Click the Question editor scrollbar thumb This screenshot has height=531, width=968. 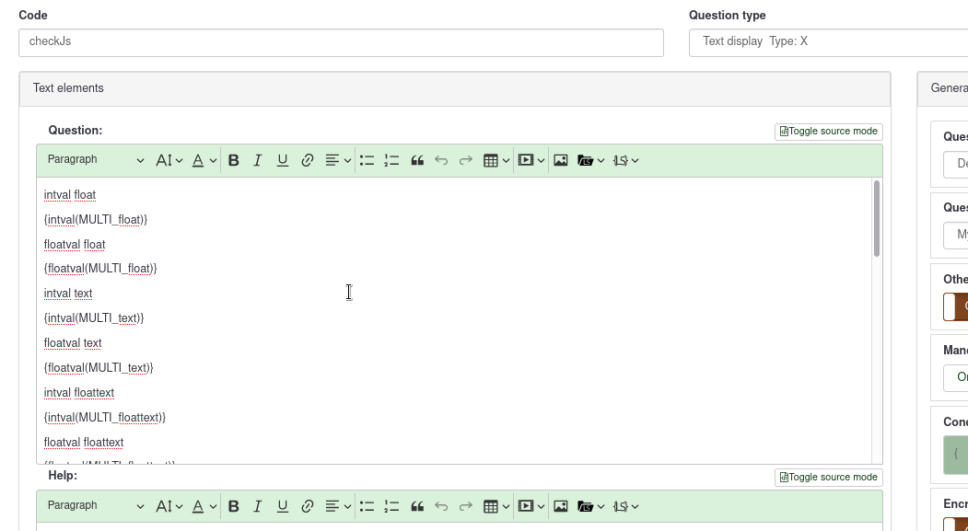click(876, 218)
